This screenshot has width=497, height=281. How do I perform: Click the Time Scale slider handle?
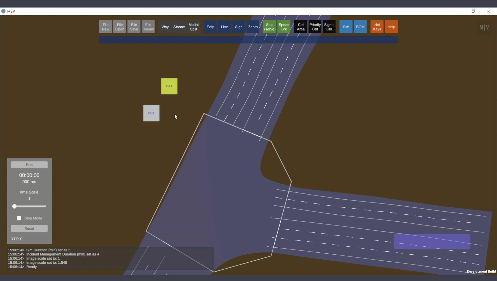14,206
